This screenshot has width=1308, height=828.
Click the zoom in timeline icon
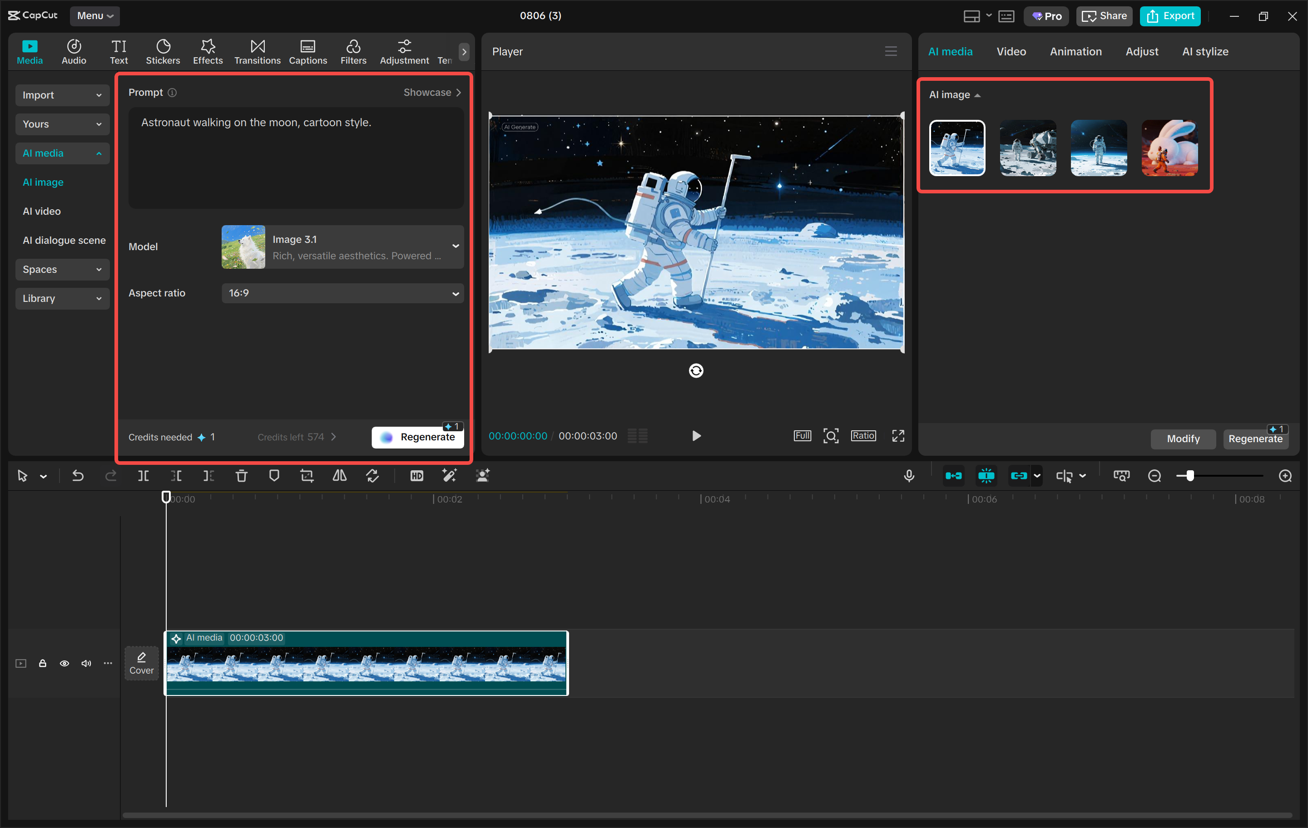(x=1285, y=476)
